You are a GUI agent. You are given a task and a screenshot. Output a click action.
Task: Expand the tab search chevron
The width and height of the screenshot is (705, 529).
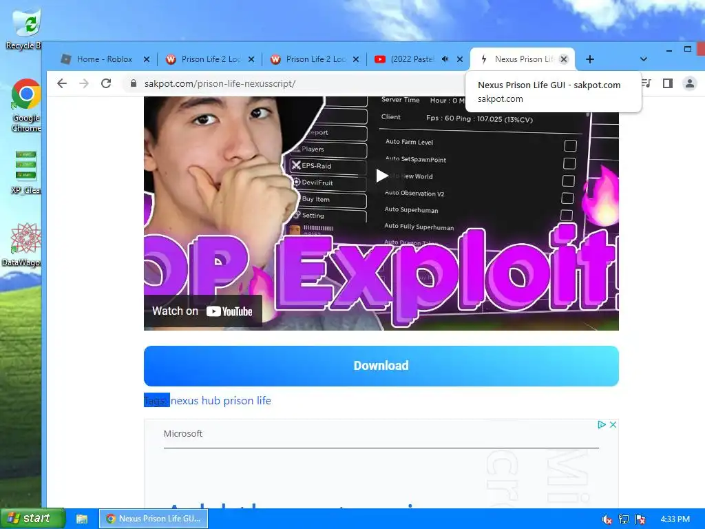click(x=644, y=59)
